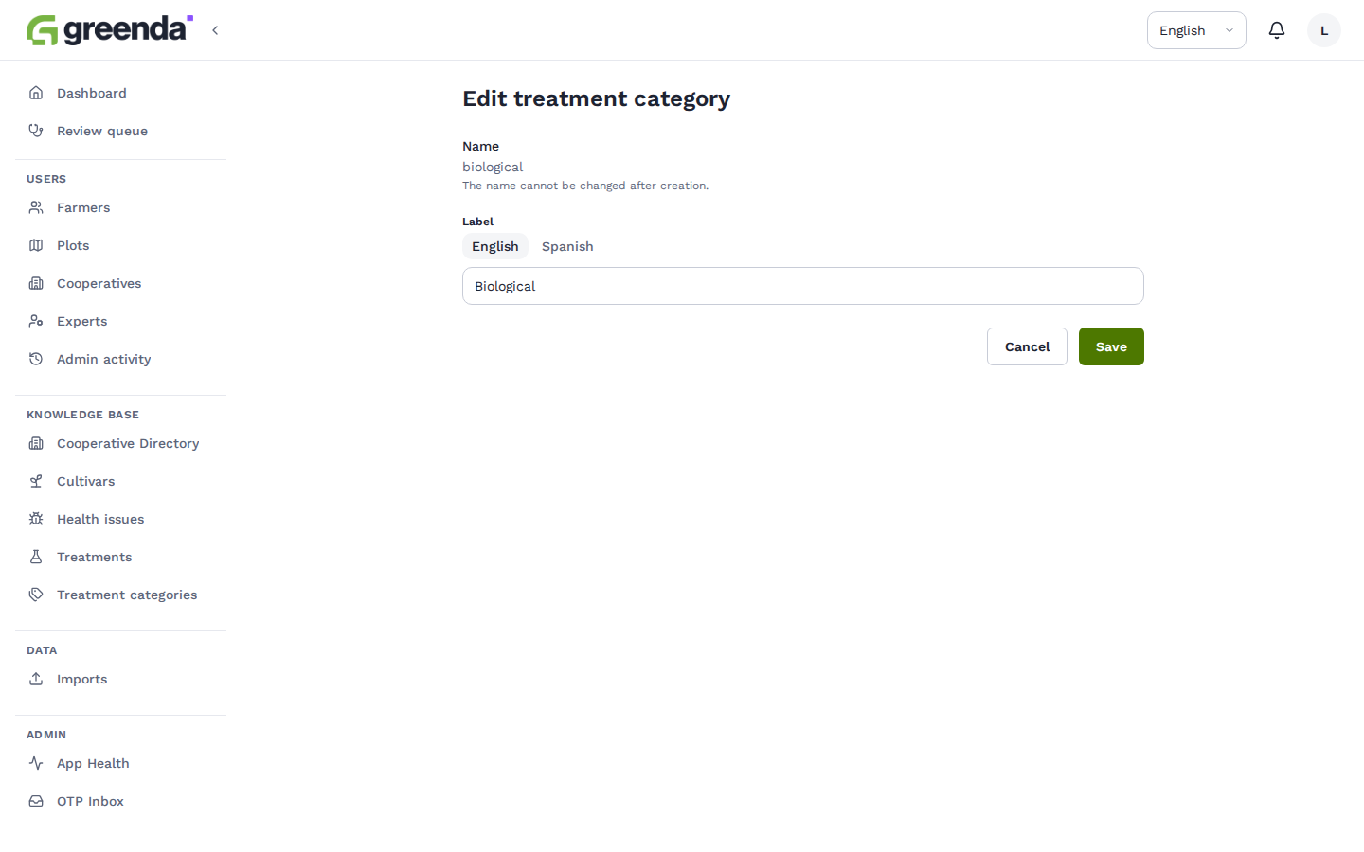The height and width of the screenshot is (852, 1364).
Task: Collapse the sidebar with chevron arrow
Action: (215, 30)
